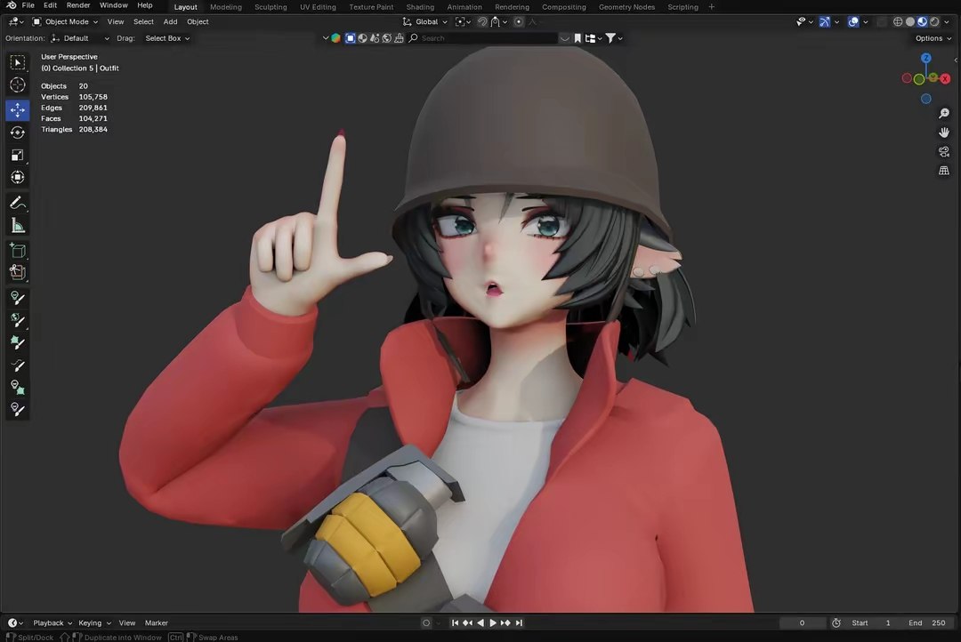The width and height of the screenshot is (961, 642).
Task: Click the End frame 250 field
Action: coord(926,622)
